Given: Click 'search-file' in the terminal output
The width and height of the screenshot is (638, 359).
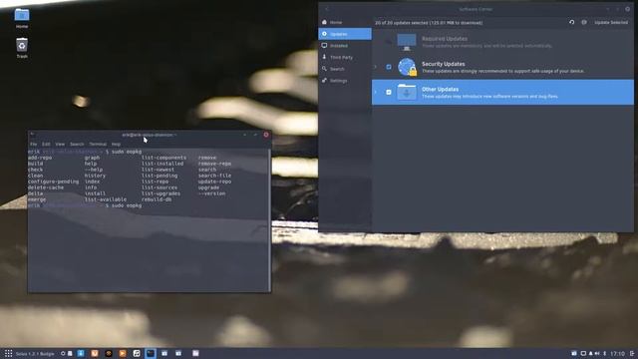Looking at the screenshot, I should click(x=214, y=176).
